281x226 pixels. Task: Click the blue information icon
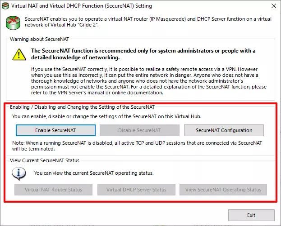pyautogui.click(x=18, y=173)
